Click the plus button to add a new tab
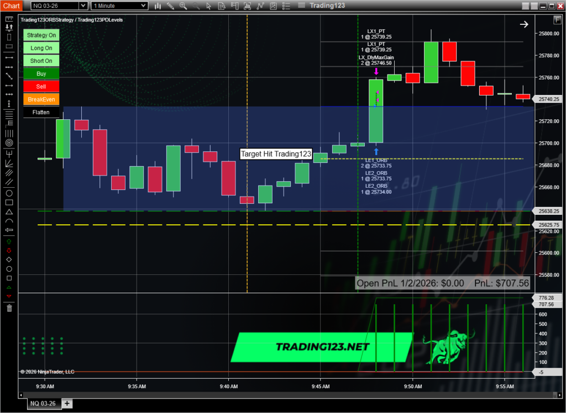This screenshot has height=413, width=566. [x=67, y=404]
